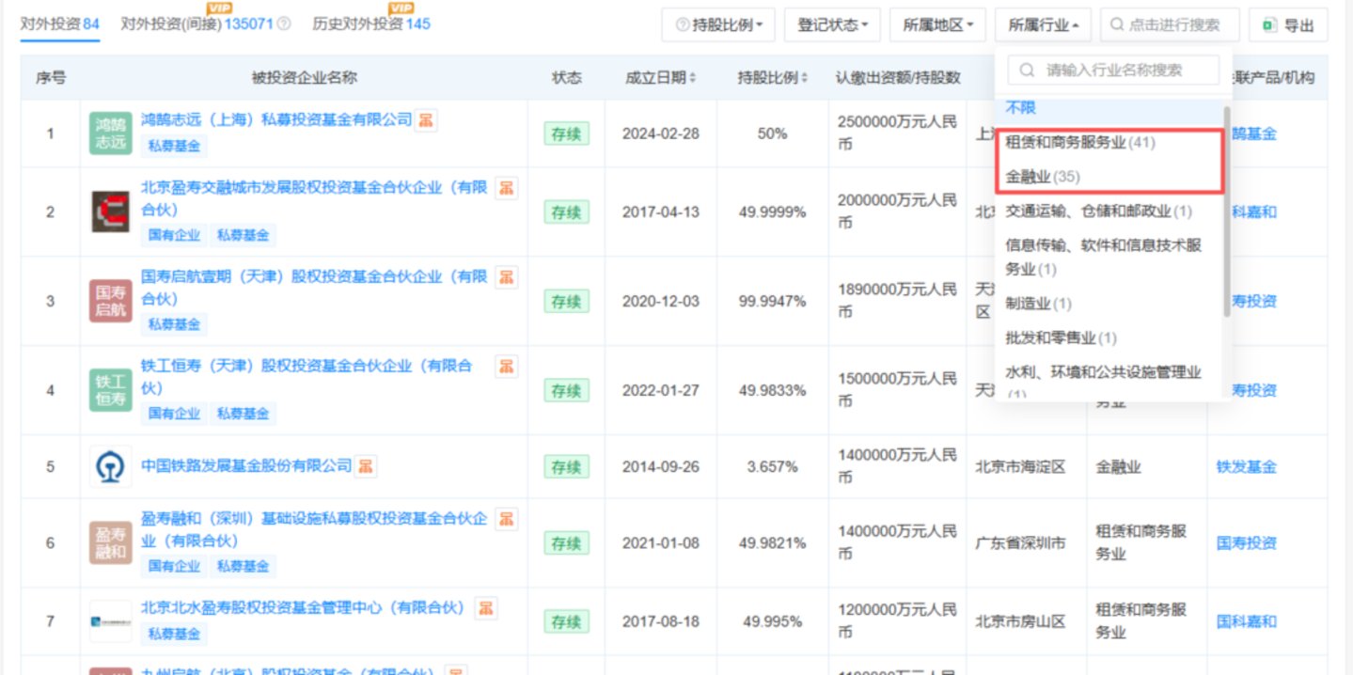Open help icon next to 135071
Screen dimensions: 1353x675
coord(285,24)
